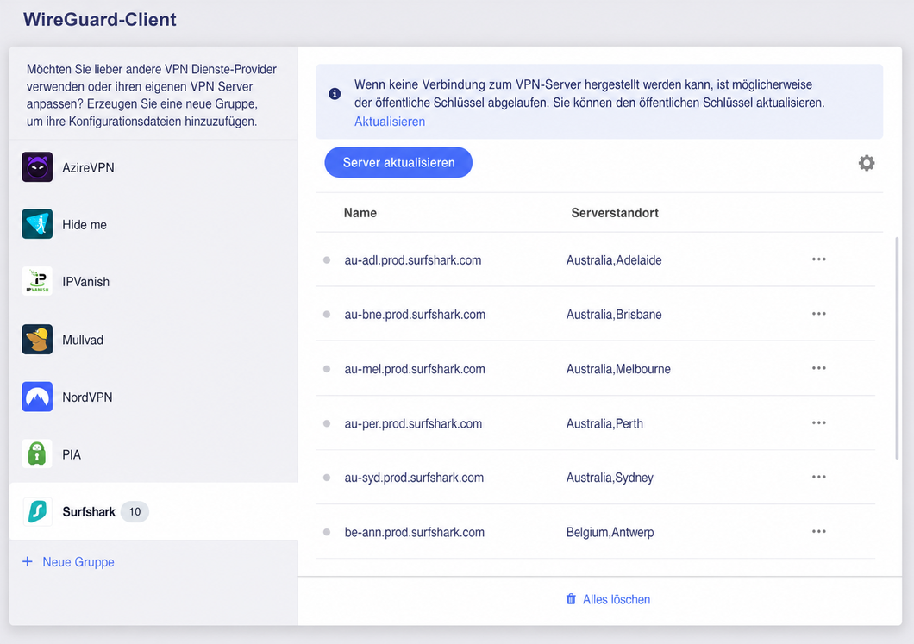Open the settings gear icon
This screenshot has width=914, height=644.
[x=867, y=163]
